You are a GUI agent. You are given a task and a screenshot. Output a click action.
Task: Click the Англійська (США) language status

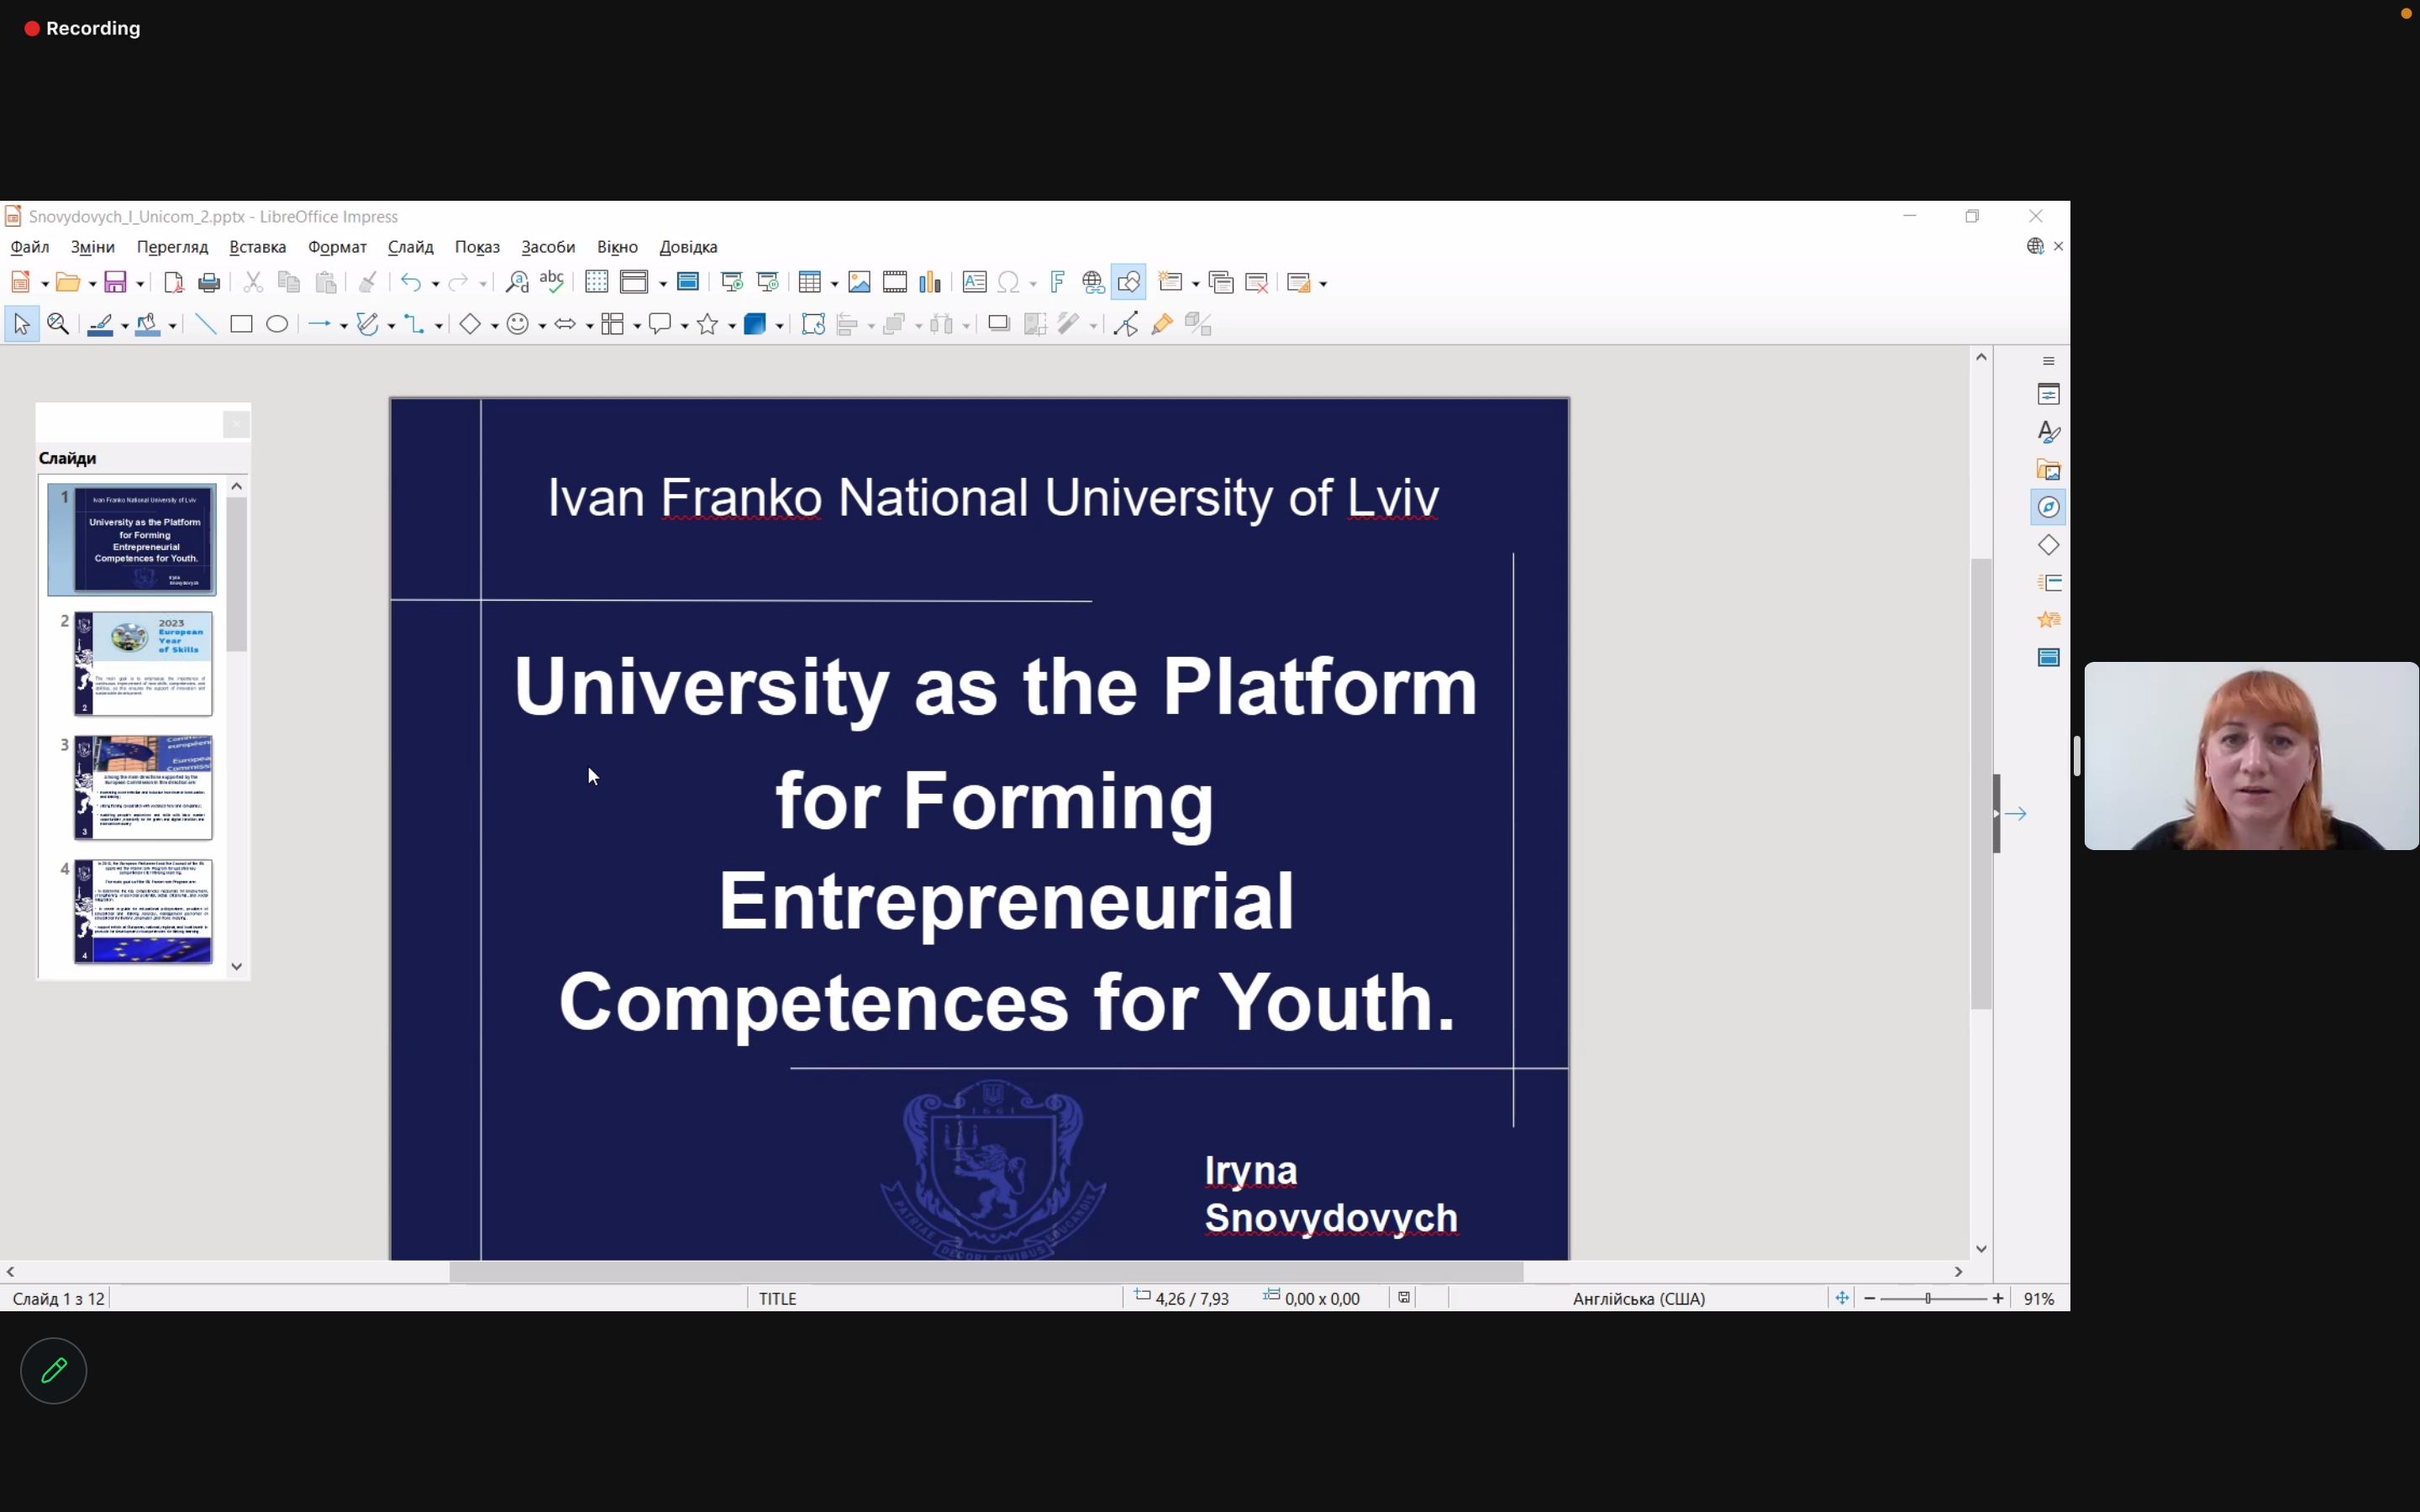pos(1638,1299)
